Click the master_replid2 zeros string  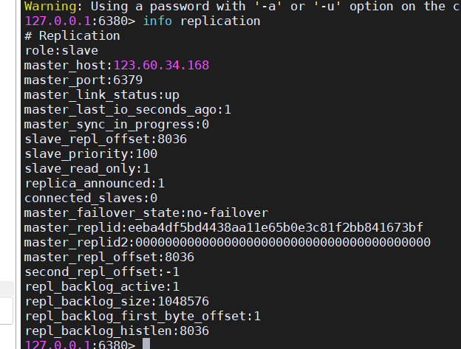tap(283, 243)
